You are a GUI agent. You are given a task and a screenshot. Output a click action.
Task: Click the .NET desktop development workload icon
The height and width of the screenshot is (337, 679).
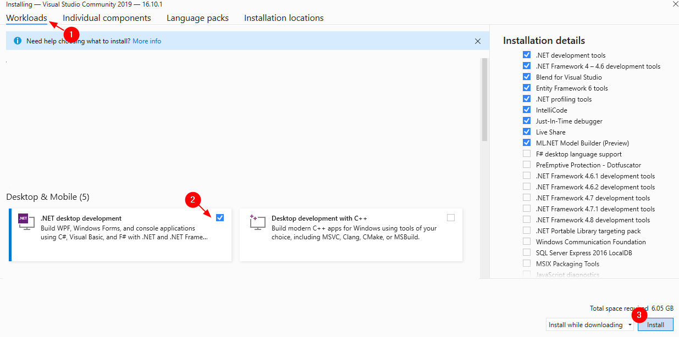point(26,221)
